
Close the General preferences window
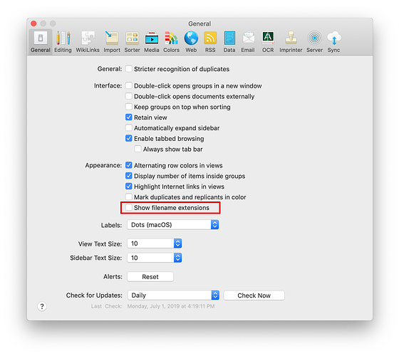pos(33,23)
